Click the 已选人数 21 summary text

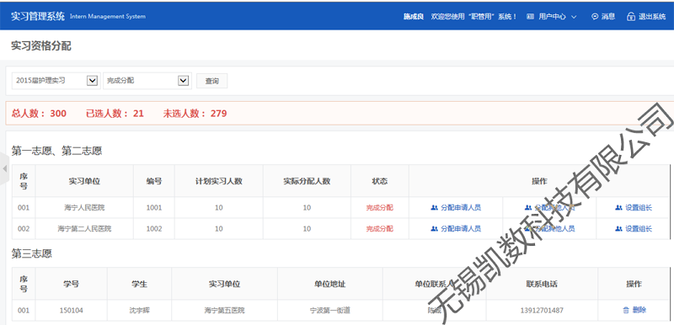pos(115,114)
